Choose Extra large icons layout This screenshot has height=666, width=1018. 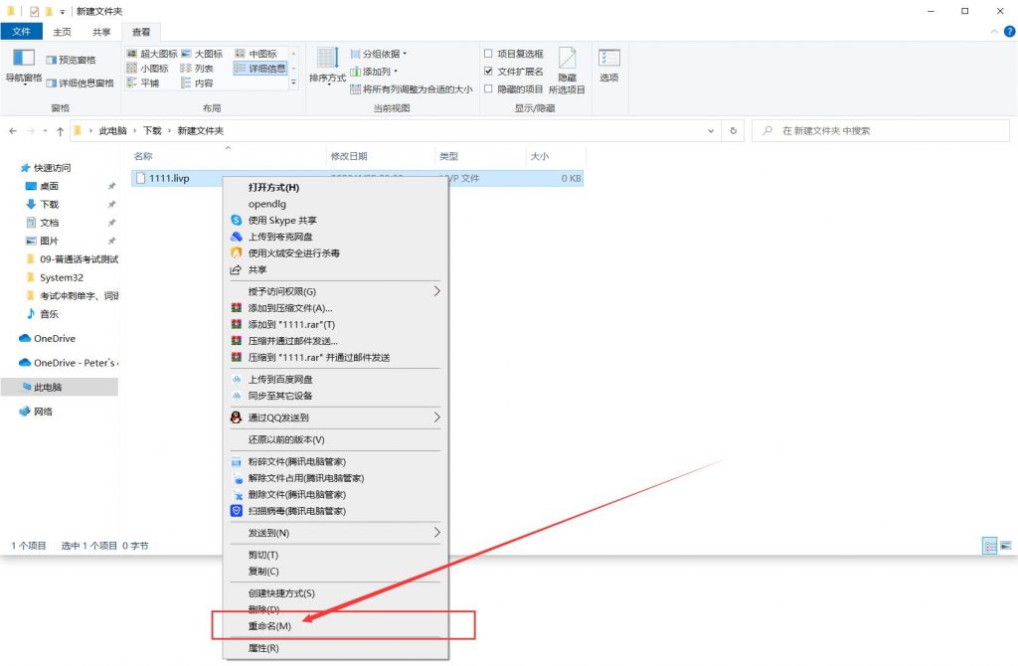(152, 54)
